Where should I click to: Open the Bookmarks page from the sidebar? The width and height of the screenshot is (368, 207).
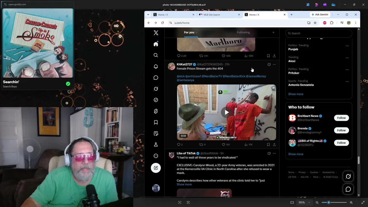point(156,122)
